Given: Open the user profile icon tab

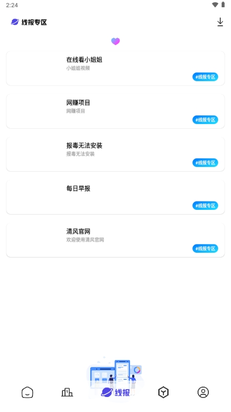Looking at the screenshot, I should click(203, 392).
